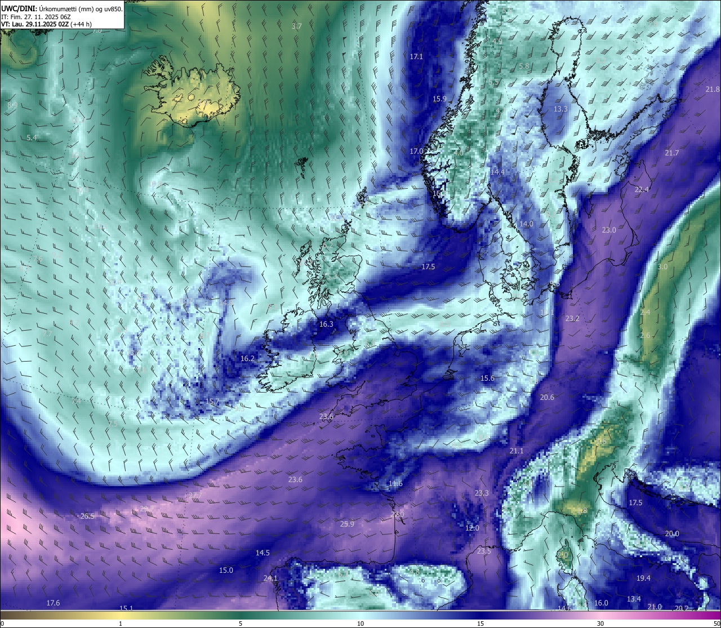This screenshot has width=721, height=628.
Task: Click the 21.1 value label
Action: tap(517, 451)
